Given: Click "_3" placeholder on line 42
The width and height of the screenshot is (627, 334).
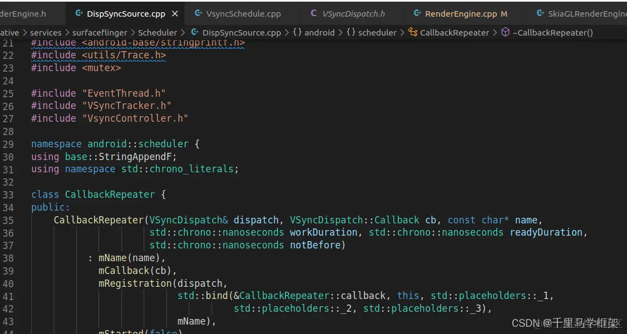Looking at the screenshot, I should click(476, 309).
